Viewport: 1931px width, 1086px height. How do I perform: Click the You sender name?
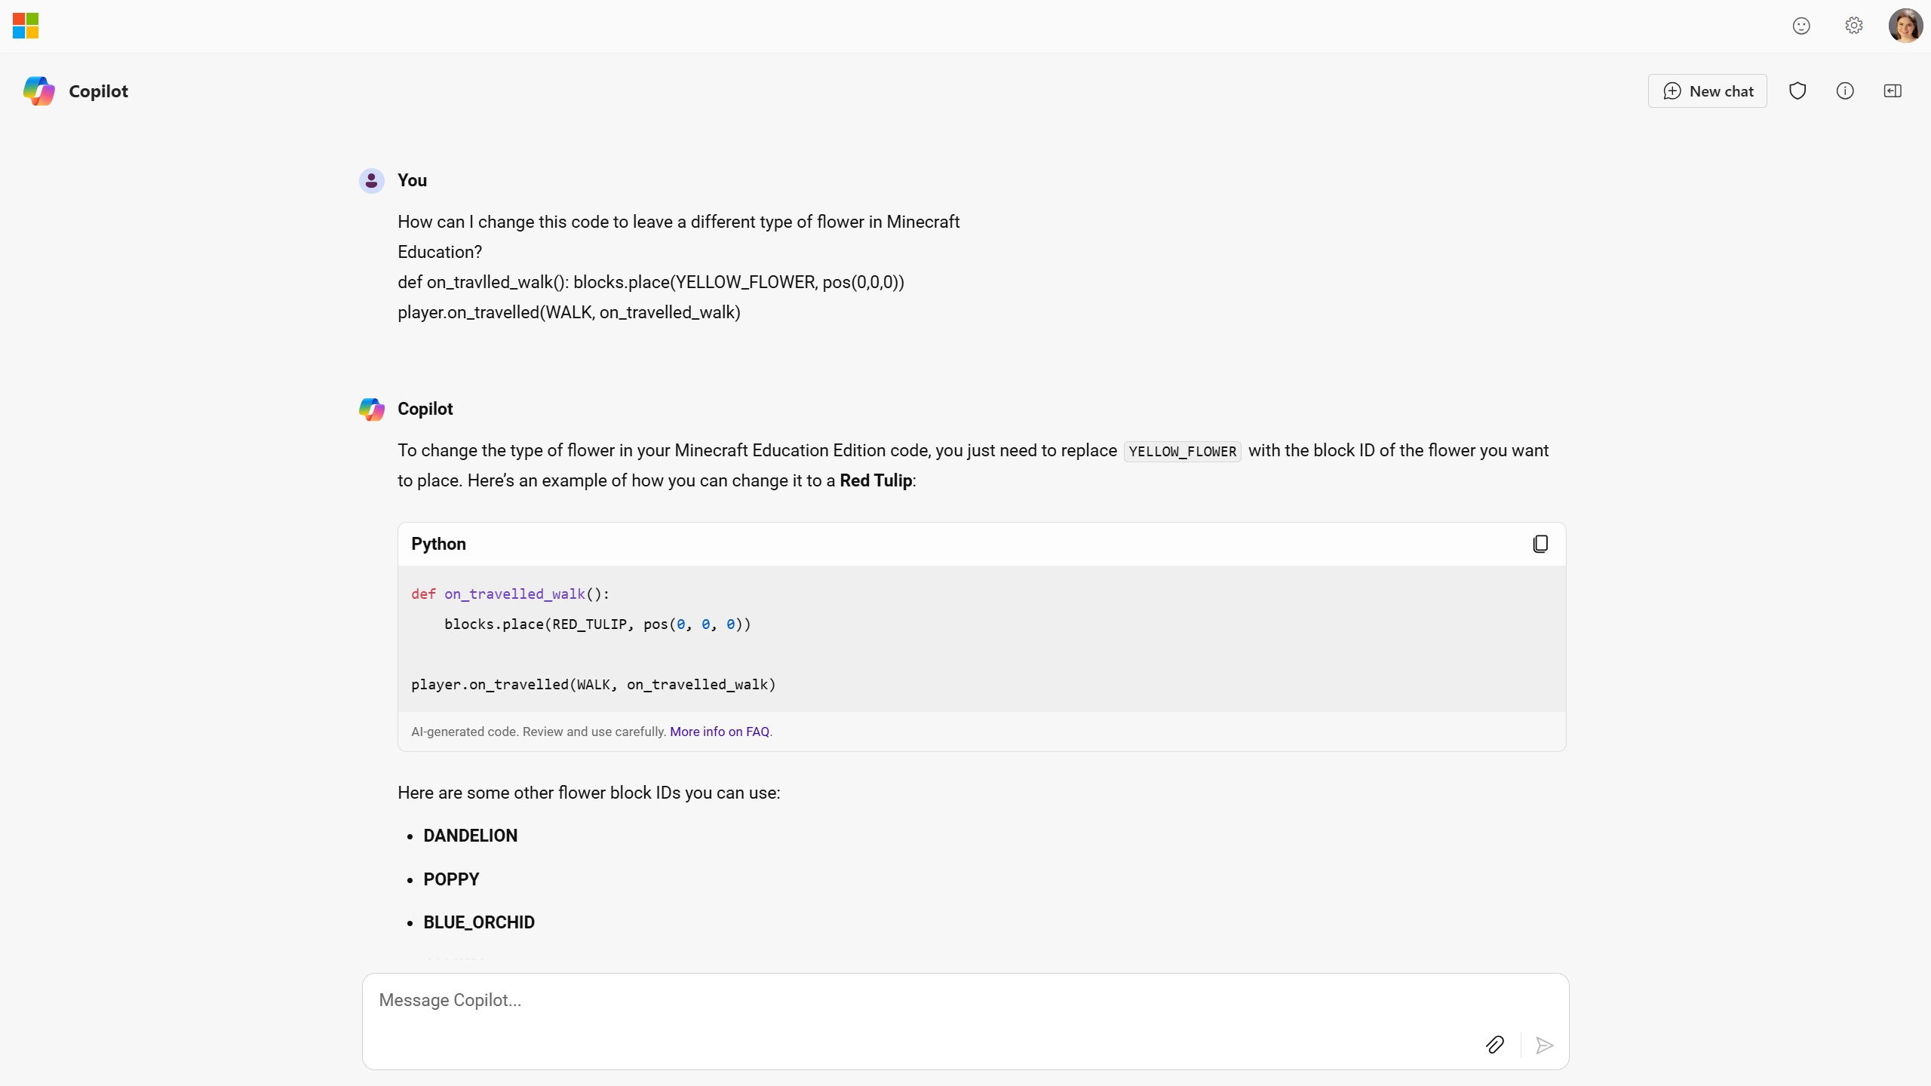point(412,180)
